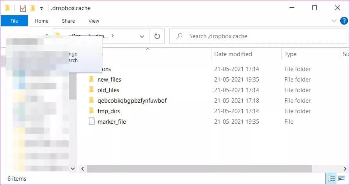Image resolution: width=350 pixels, height=185 pixels.
Task: Click the Help question mark icon
Action: (344, 21)
